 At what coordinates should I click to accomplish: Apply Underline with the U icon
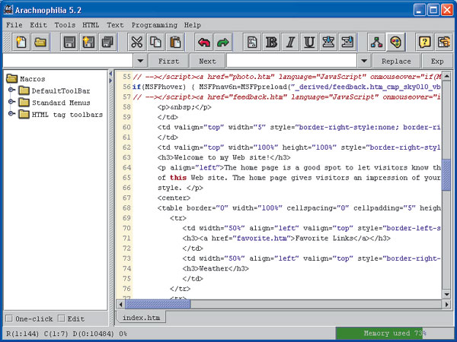(309, 42)
